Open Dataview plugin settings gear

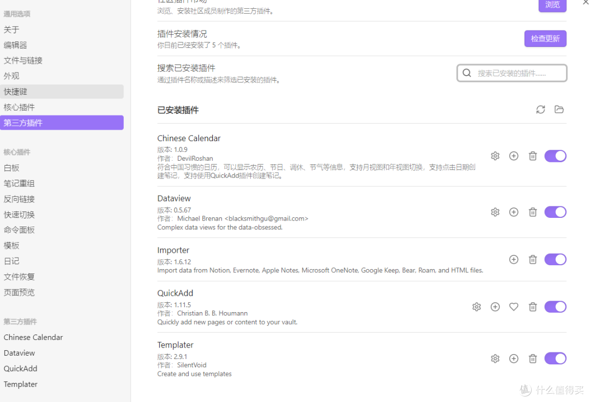495,212
